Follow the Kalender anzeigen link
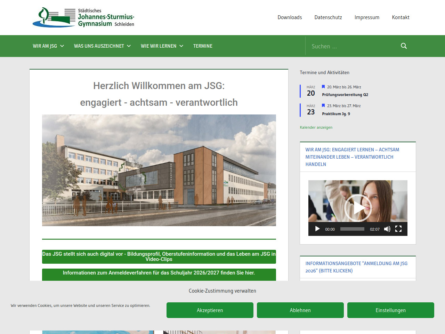The image size is (445, 334). (316, 127)
